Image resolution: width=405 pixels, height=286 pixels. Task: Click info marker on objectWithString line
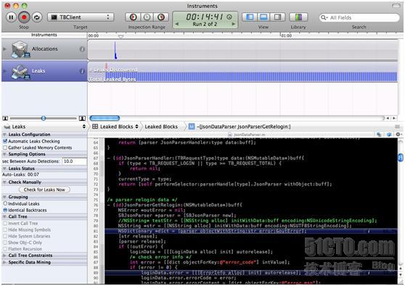click(x=369, y=231)
